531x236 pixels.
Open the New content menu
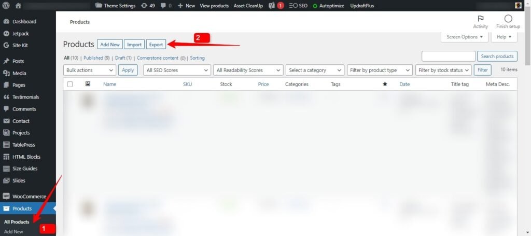click(186, 6)
